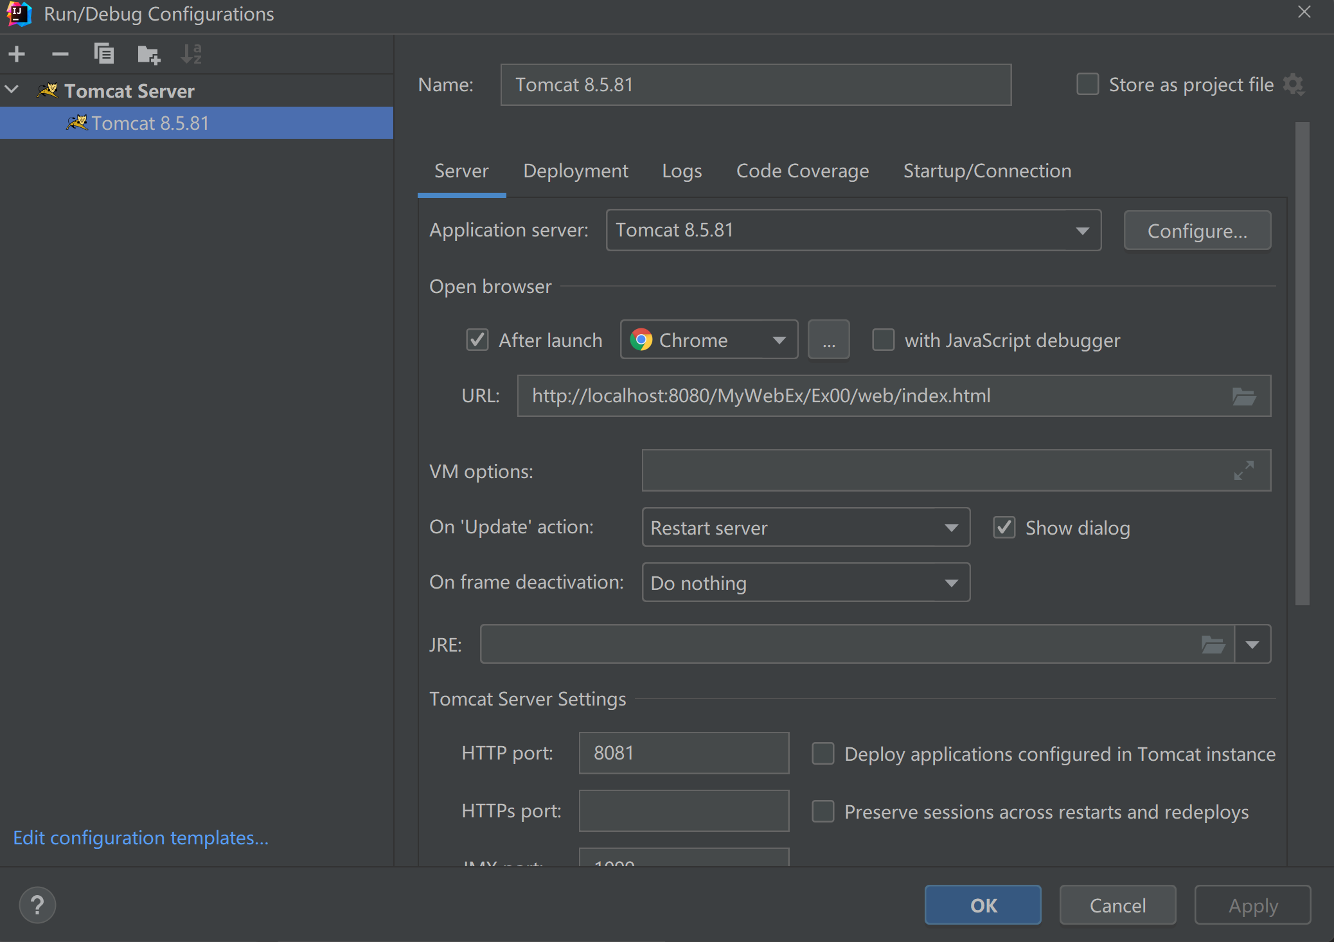The height and width of the screenshot is (942, 1334).
Task: Click the Copy Configuration icon
Action: (103, 54)
